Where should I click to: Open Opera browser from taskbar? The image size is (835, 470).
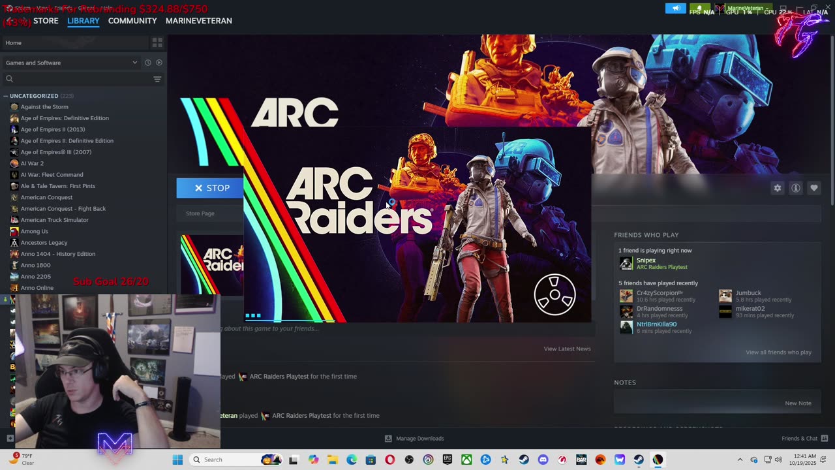pos(390,460)
